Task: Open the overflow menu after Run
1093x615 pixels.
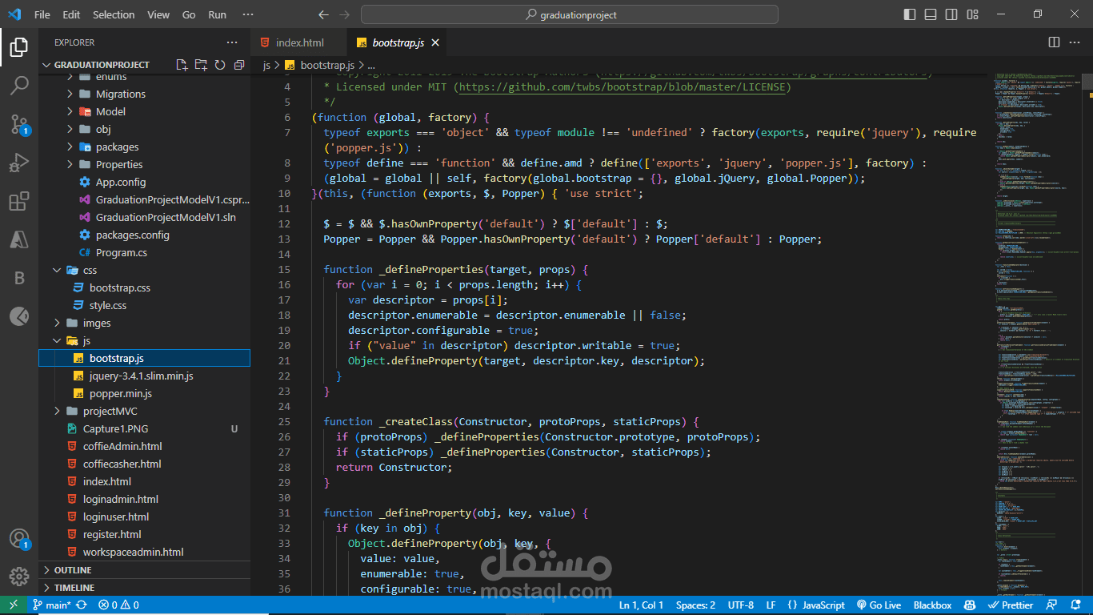Action: pos(248,14)
